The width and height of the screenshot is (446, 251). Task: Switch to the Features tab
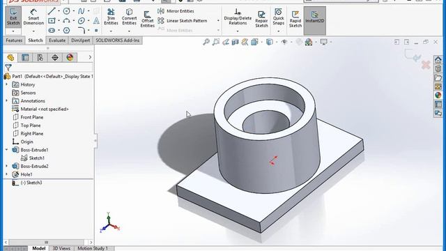pos(14,40)
